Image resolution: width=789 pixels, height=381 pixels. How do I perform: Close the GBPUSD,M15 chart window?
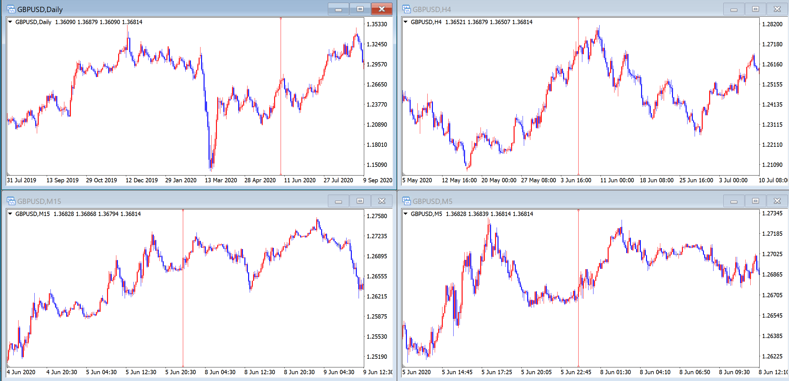(x=382, y=201)
